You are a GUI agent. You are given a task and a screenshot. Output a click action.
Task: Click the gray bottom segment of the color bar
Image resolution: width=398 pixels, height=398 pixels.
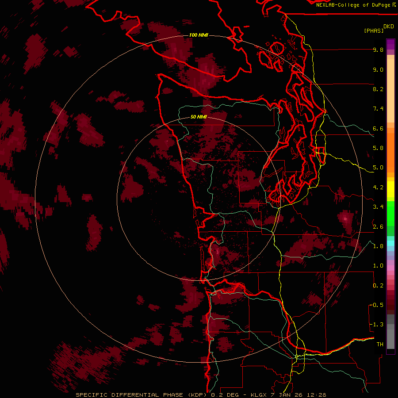click(390, 337)
